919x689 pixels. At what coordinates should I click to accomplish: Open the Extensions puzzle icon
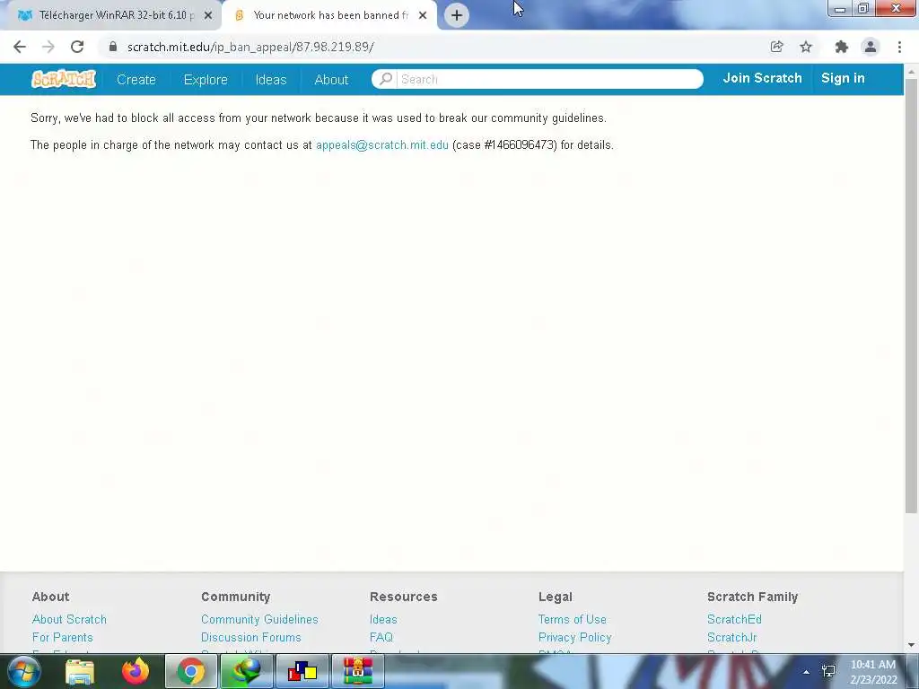[841, 47]
